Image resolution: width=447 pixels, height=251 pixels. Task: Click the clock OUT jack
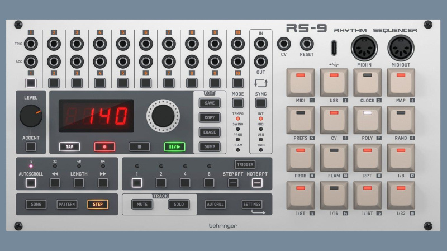tap(260, 61)
